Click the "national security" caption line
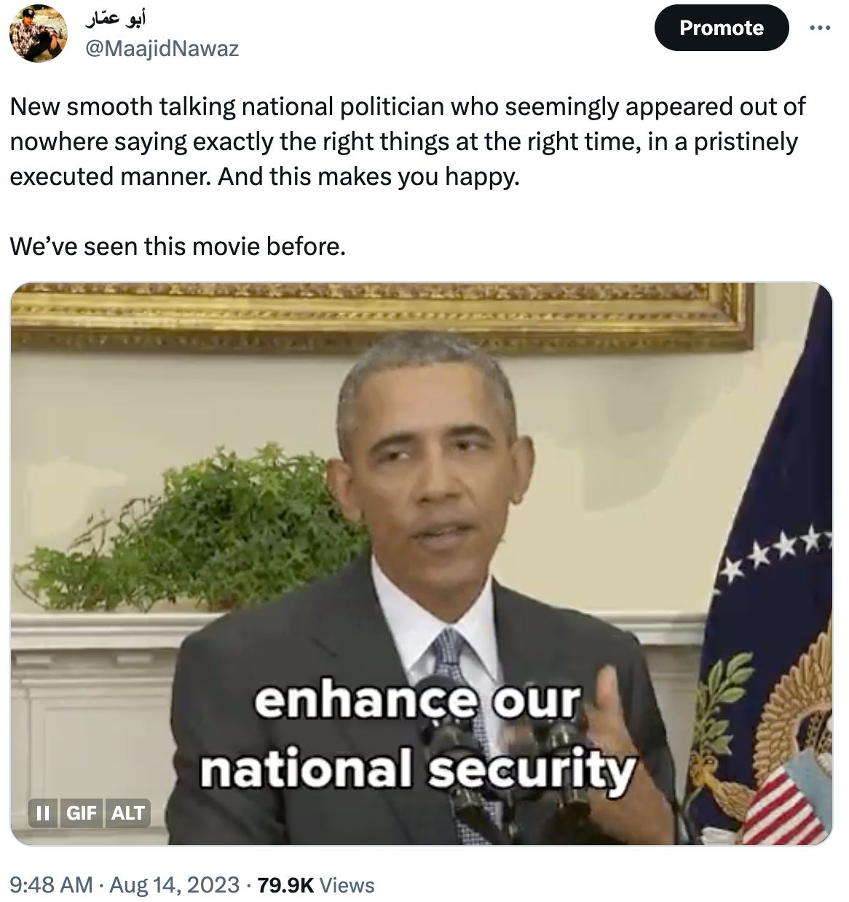Screen dimensions: 849x902 (418, 770)
